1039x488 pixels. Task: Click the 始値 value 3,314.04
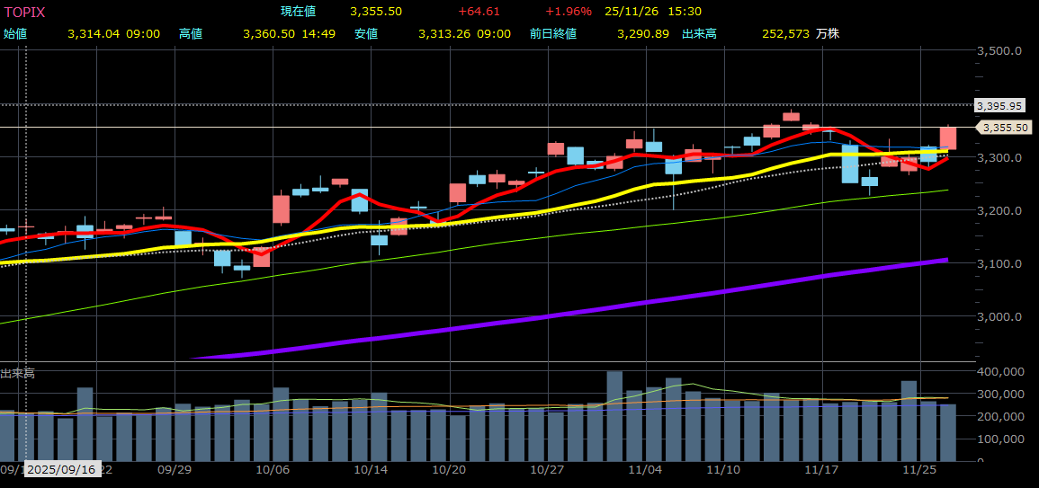point(94,33)
